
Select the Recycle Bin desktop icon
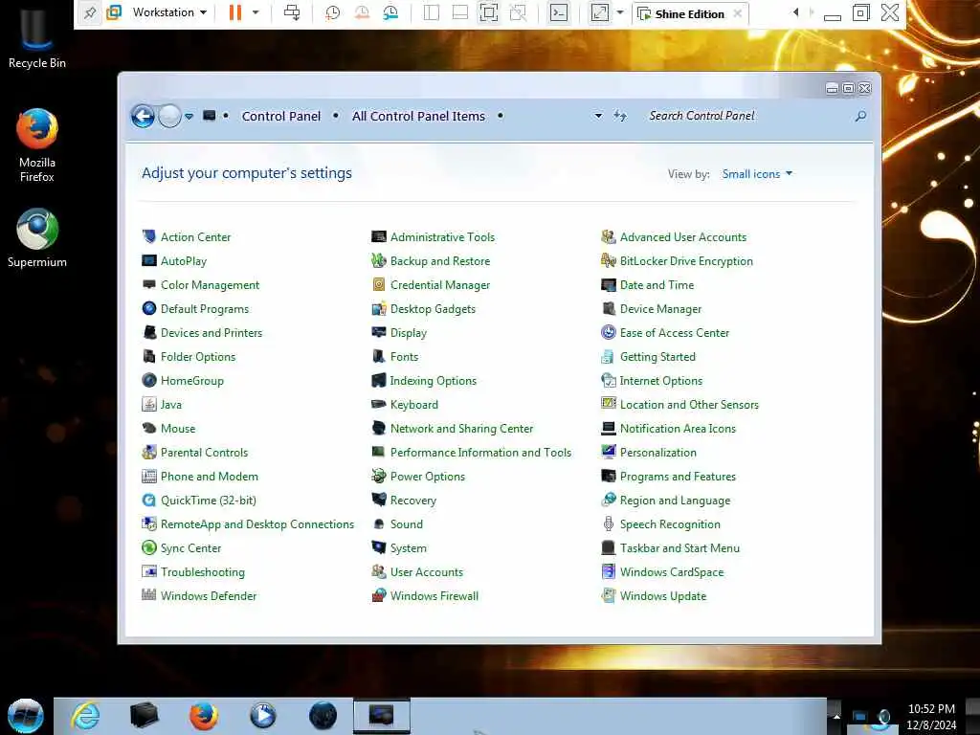(x=37, y=37)
